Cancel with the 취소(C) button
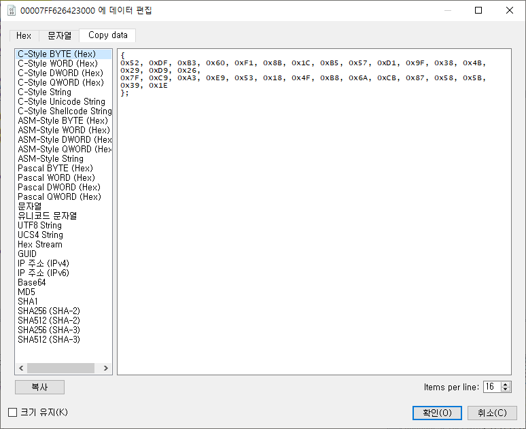526x429 pixels. click(492, 413)
